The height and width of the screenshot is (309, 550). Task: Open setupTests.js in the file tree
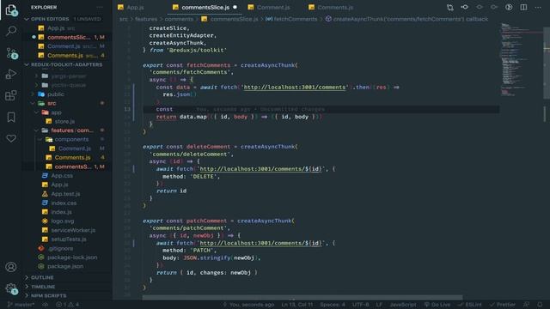coord(69,239)
